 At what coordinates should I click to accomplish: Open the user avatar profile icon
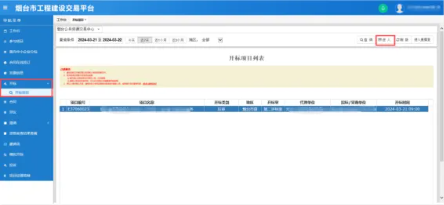399,8
